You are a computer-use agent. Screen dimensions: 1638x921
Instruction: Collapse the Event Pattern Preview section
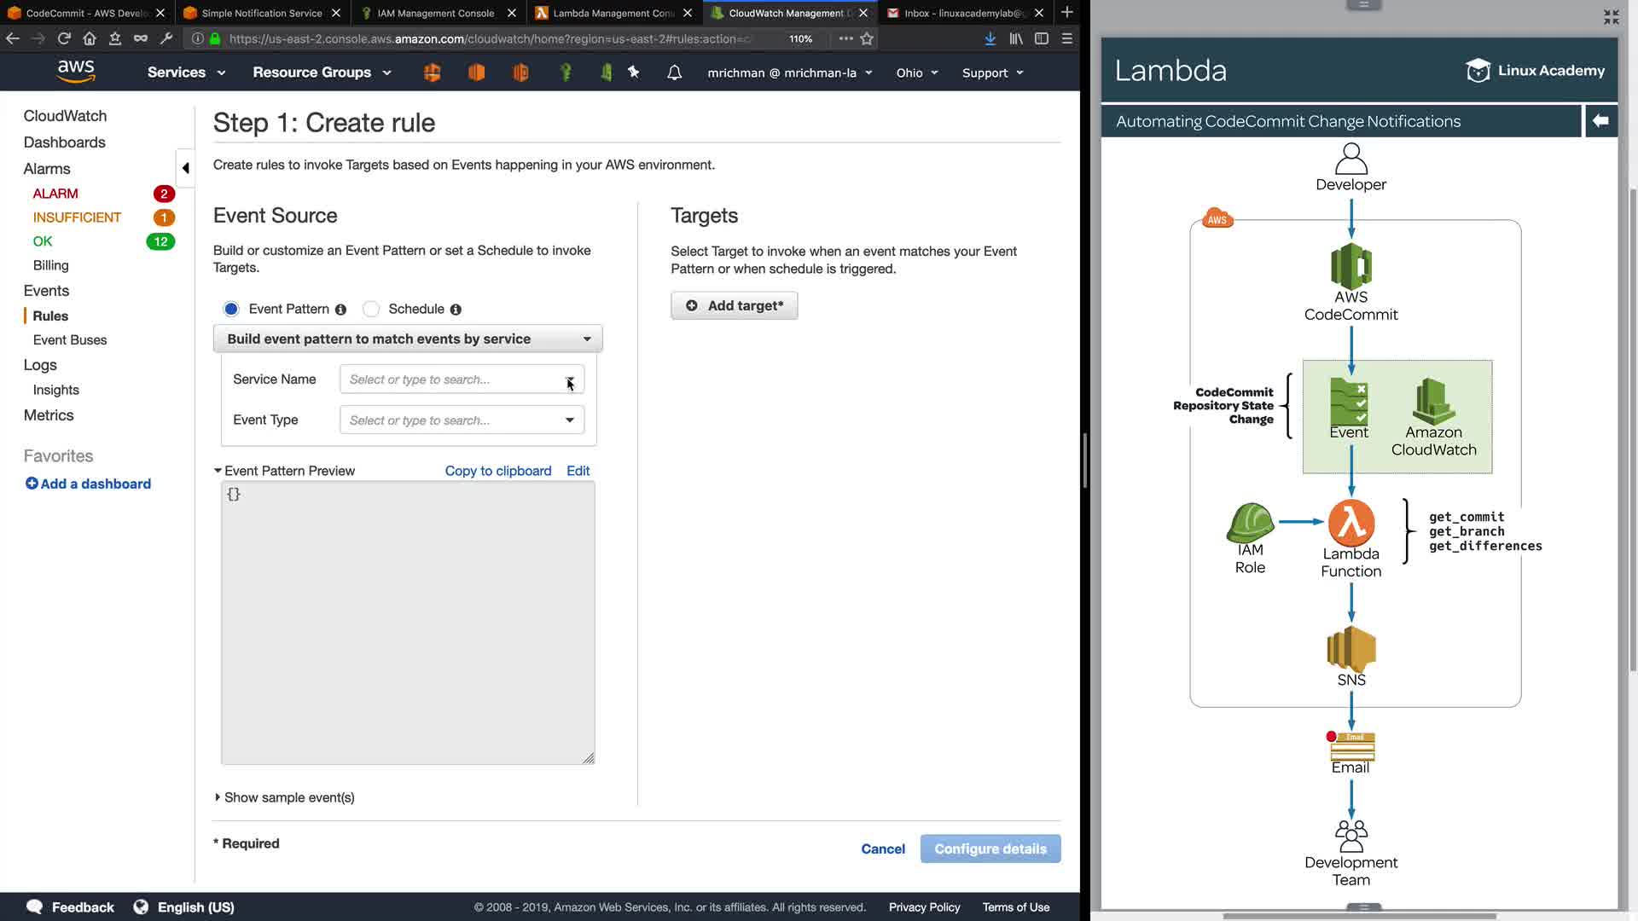[x=218, y=471]
